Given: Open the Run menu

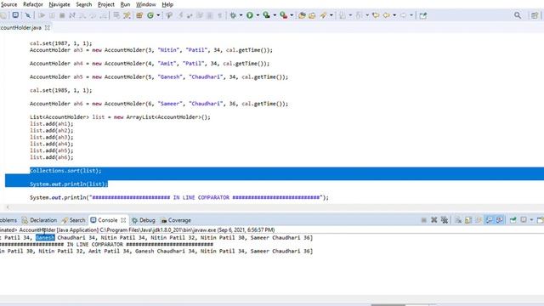Looking at the screenshot, I should [125, 4].
